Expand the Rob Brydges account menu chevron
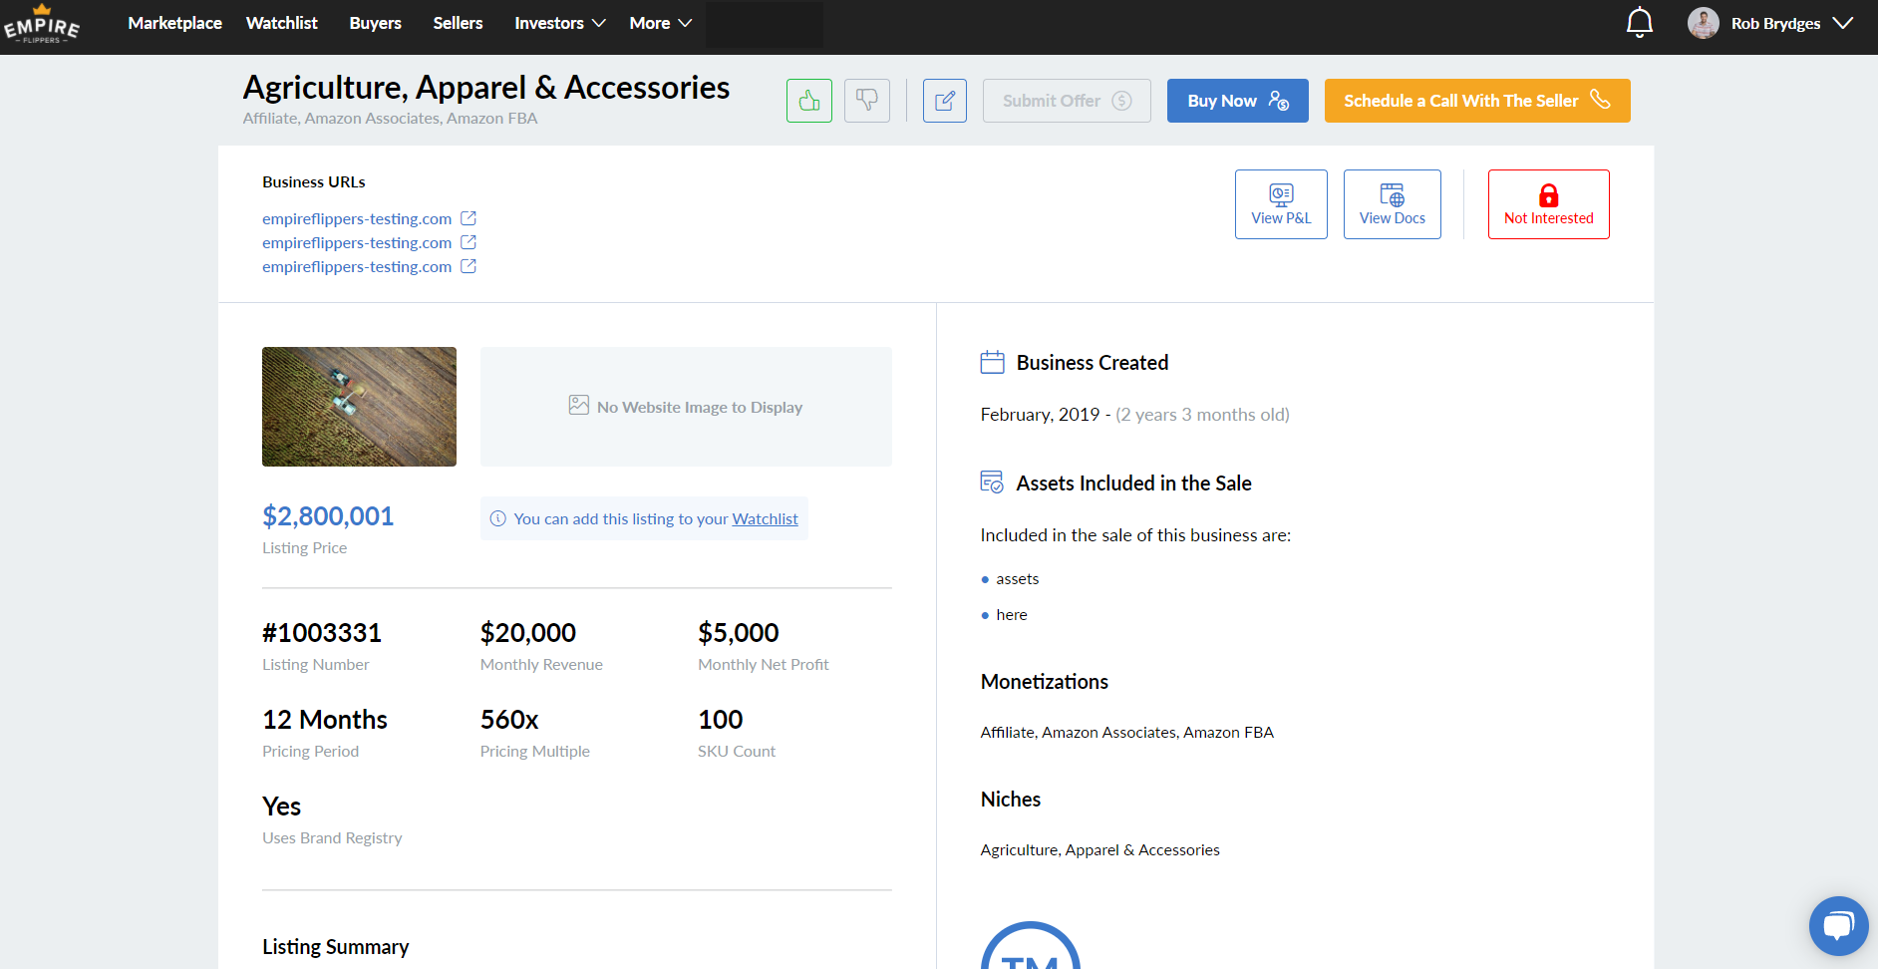 pos(1842,23)
